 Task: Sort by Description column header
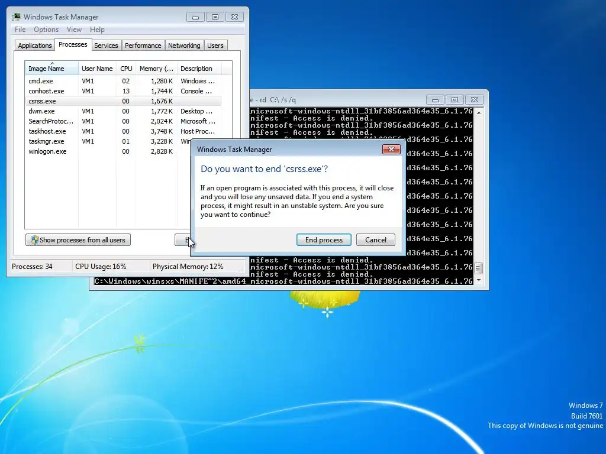[199, 69]
